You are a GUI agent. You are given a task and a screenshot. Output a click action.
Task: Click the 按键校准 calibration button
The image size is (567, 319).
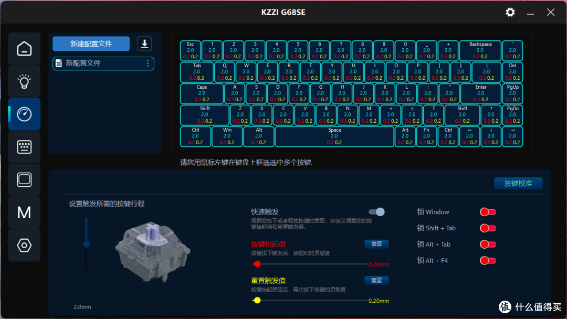pyautogui.click(x=518, y=183)
